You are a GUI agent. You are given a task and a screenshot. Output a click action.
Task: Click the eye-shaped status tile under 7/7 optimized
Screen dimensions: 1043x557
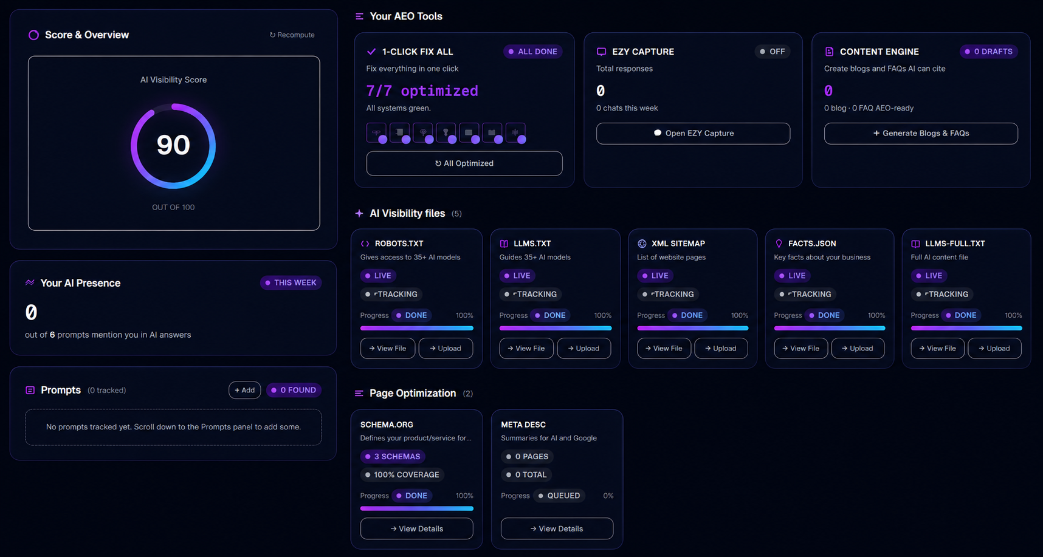(423, 132)
